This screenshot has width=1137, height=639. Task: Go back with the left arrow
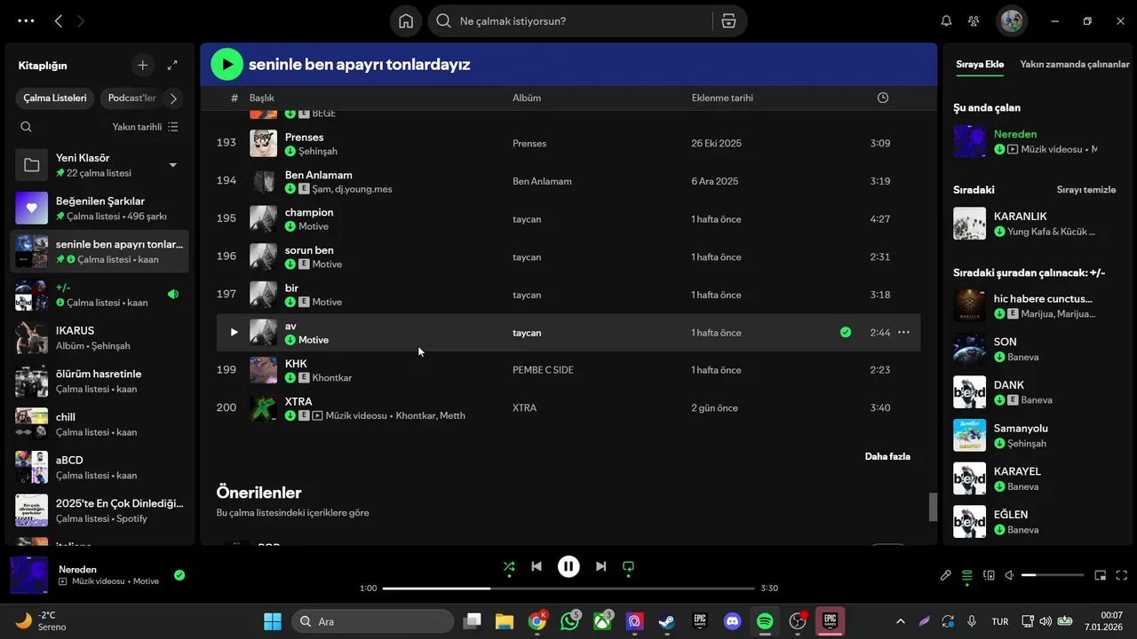pyautogui.click(x=59, y=20)
